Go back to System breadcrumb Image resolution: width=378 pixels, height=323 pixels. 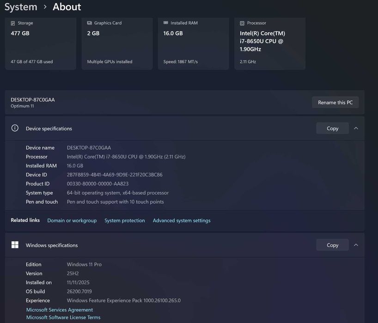21,7
